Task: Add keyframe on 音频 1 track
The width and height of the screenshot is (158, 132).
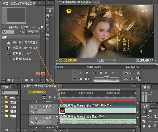Action: (45, 122)
